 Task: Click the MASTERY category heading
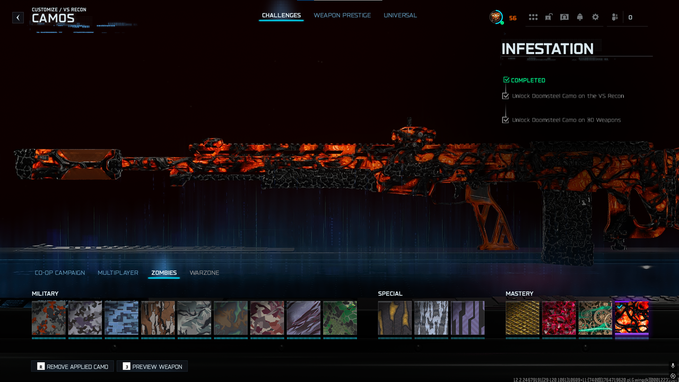click(519, 293)
